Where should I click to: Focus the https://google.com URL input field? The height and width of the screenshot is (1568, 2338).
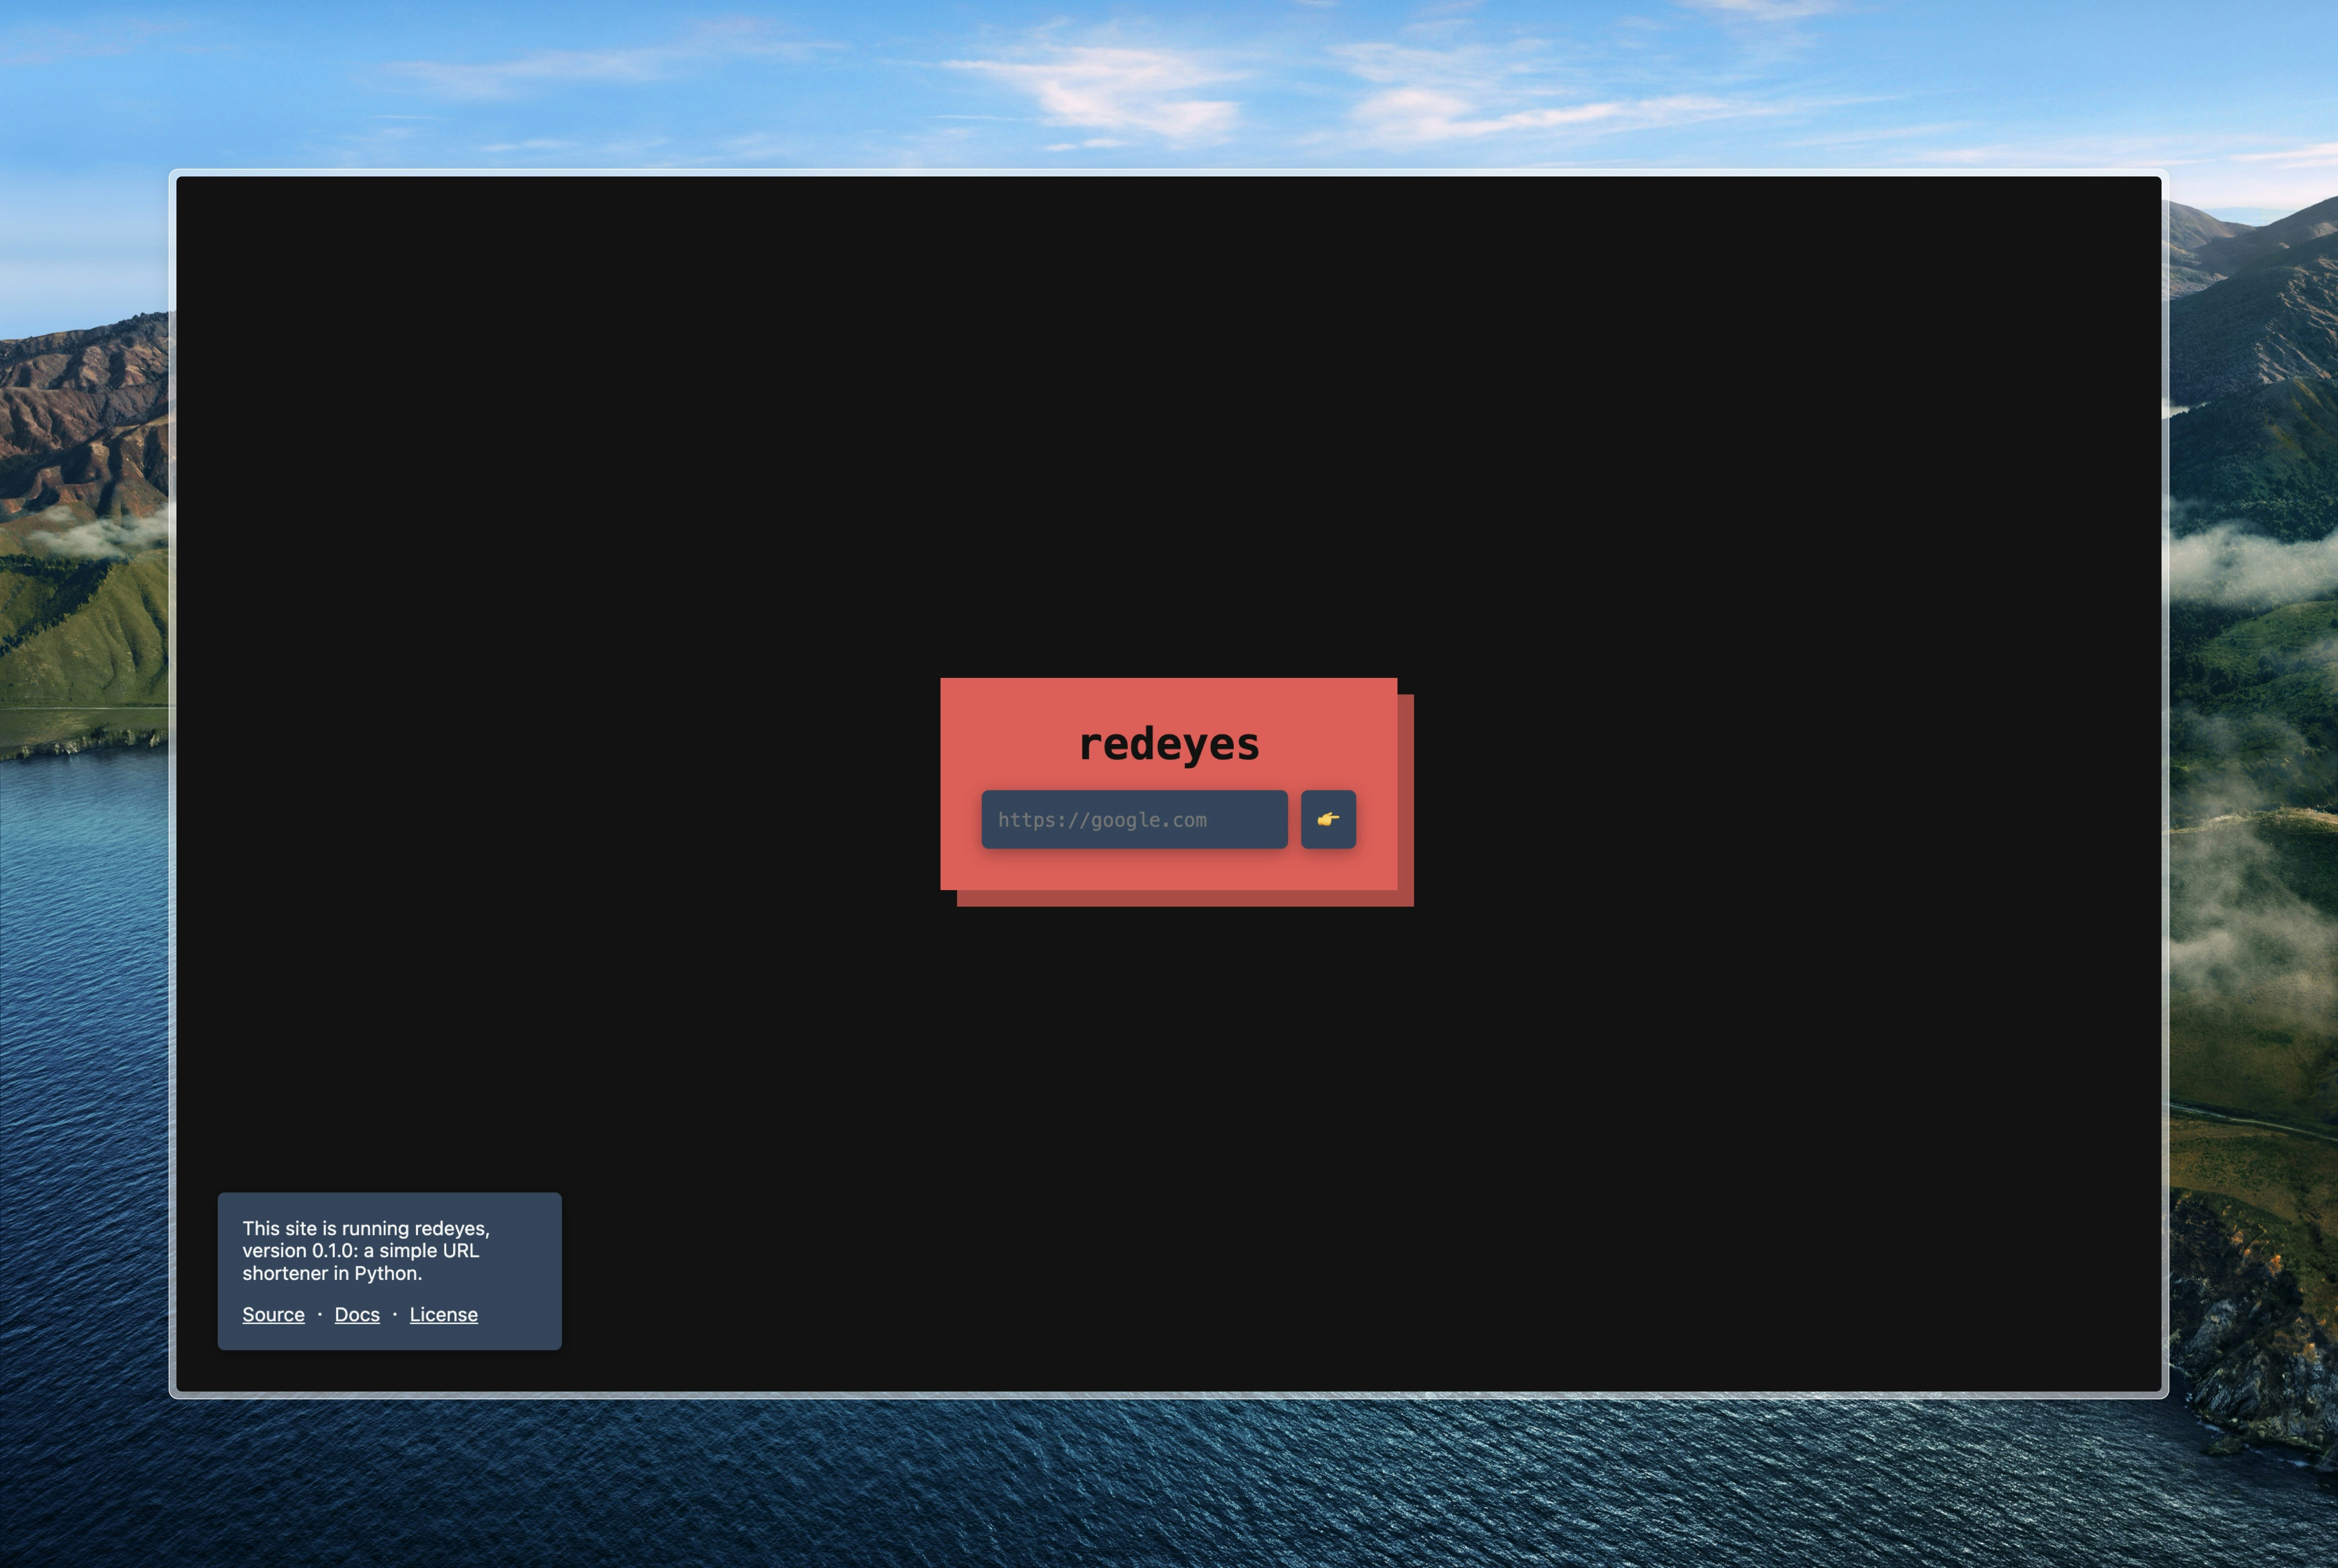[1134, 819]
